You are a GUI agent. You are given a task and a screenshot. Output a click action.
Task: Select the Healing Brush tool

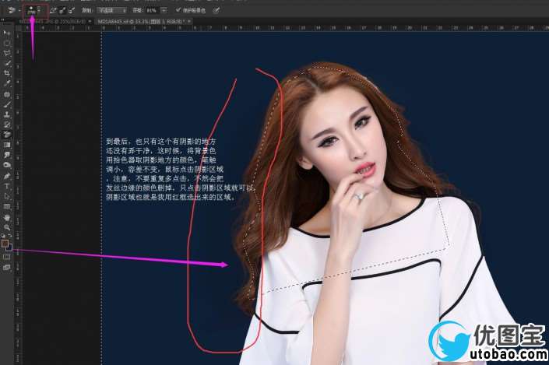7,94
